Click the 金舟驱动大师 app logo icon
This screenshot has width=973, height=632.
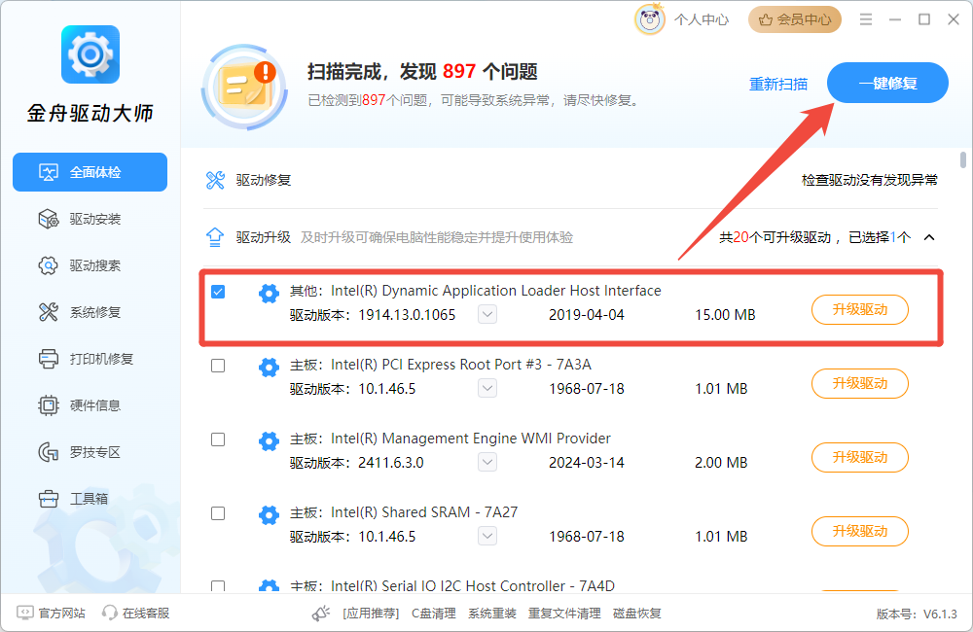(x=90, y=54)
